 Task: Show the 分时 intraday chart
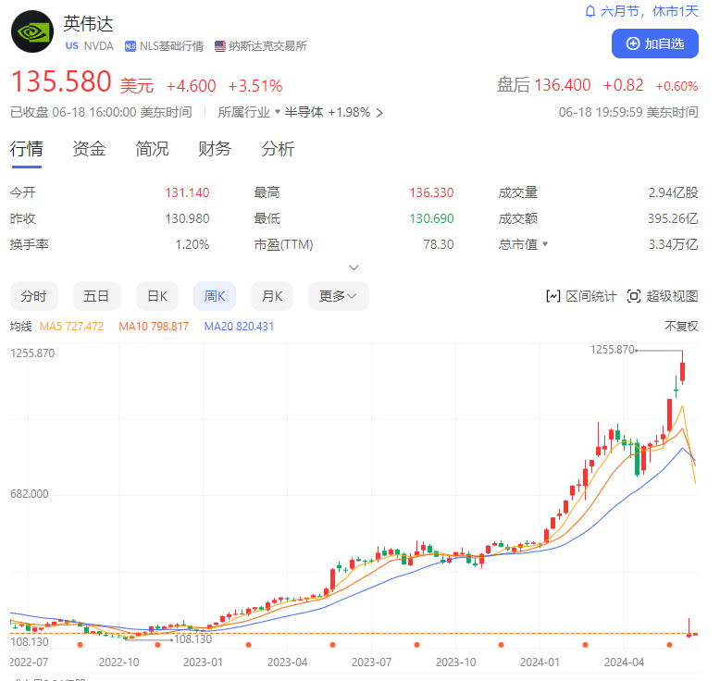(34, 296)
